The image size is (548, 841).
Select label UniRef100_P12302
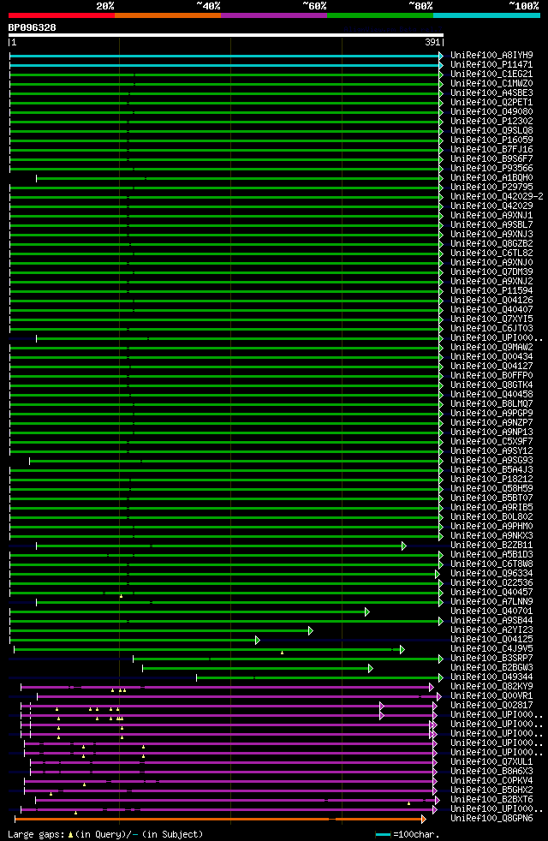(x=491, y=122)
